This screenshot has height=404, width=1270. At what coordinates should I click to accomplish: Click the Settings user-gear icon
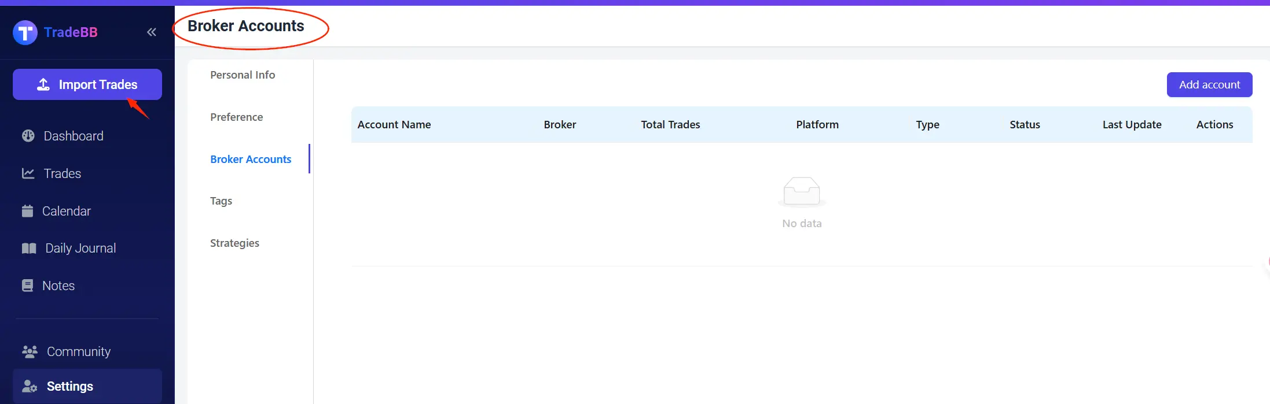tap(30, 386)
